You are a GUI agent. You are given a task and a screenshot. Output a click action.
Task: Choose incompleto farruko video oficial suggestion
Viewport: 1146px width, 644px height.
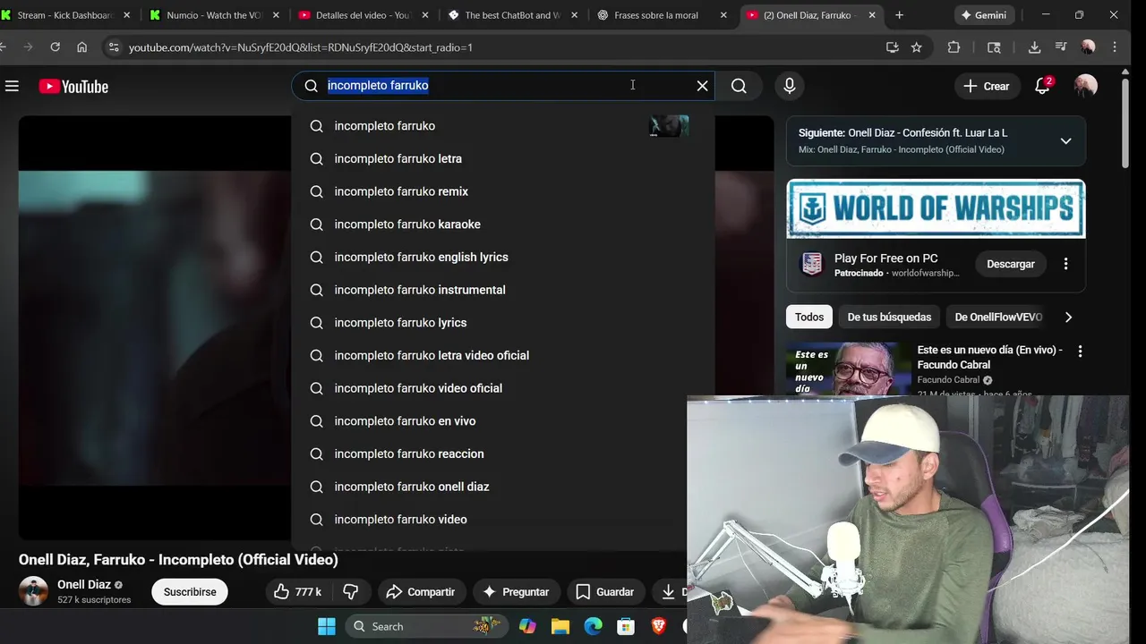coord(503,388)
